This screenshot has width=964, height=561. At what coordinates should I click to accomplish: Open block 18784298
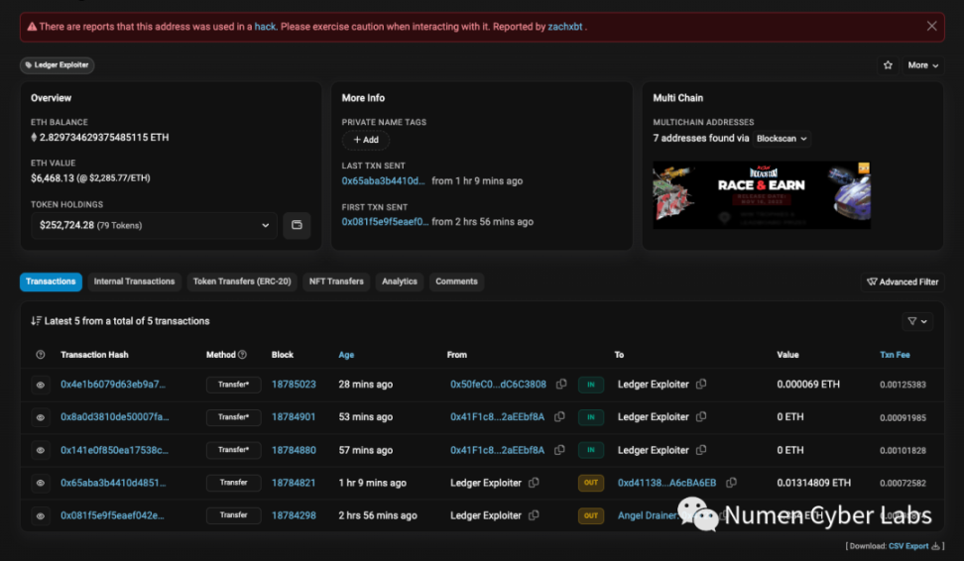294,515
